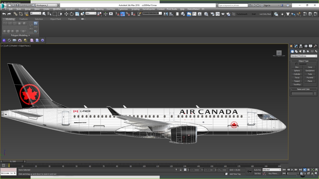Switch to the Modify panel
This screenshot has width=319, height=179.
296,46
